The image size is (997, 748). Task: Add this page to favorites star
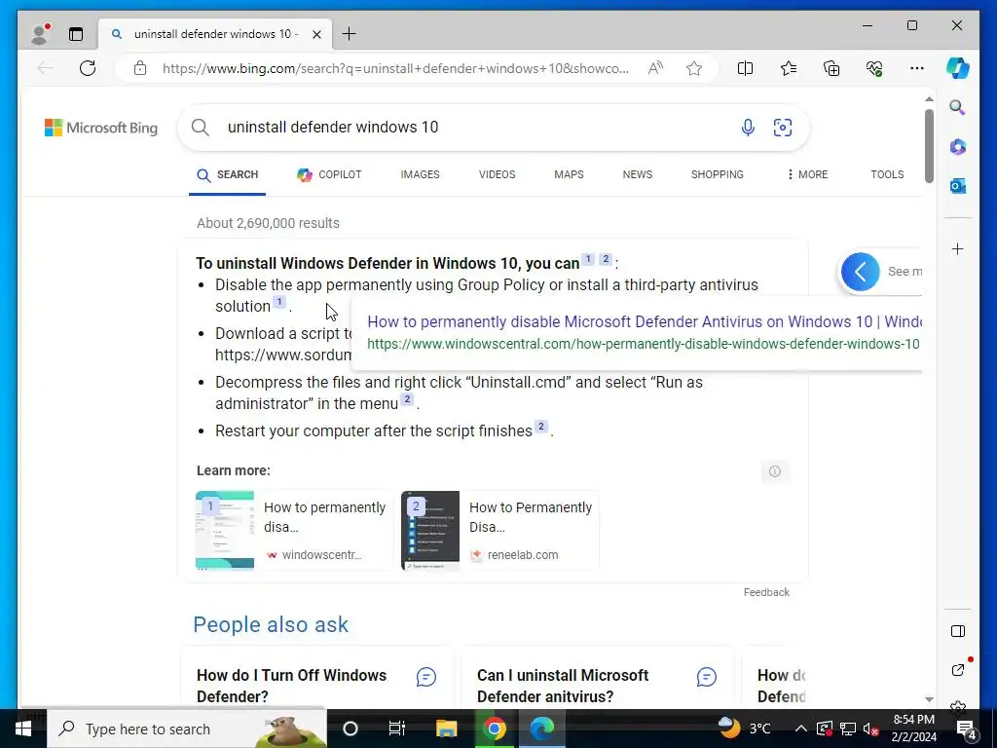click(694, 68)
